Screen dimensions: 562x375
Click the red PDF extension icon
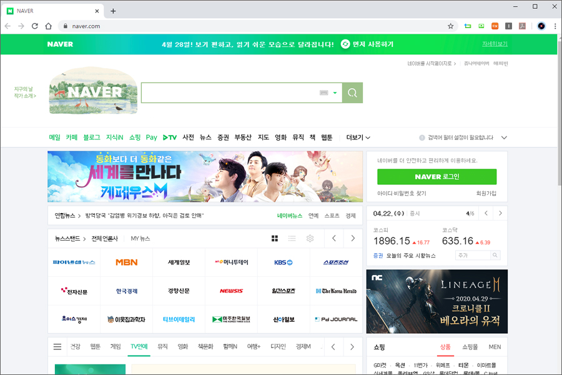(x=522, y=26)
